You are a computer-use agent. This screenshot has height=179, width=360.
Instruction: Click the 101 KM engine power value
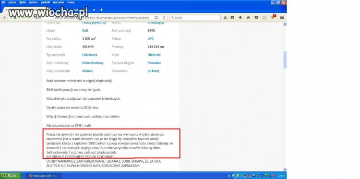(x=88, y=47)
